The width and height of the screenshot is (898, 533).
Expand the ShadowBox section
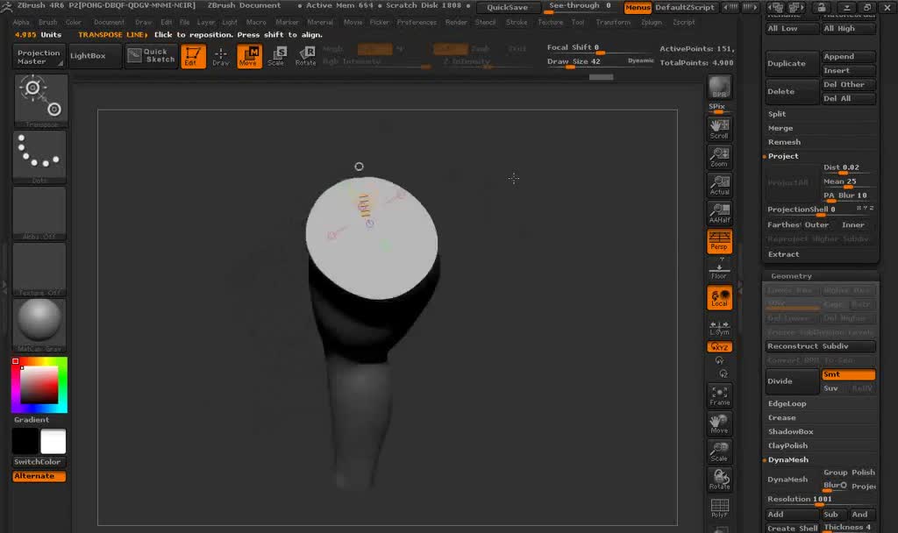coord(791,431)
